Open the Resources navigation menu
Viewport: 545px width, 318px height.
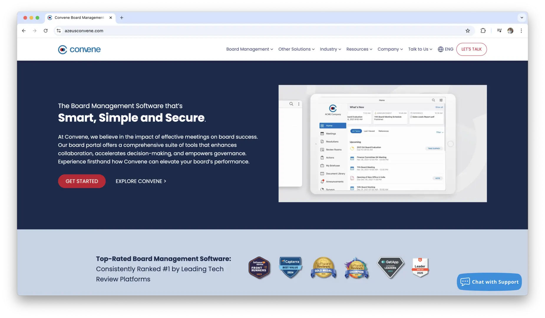coord(359,49)
